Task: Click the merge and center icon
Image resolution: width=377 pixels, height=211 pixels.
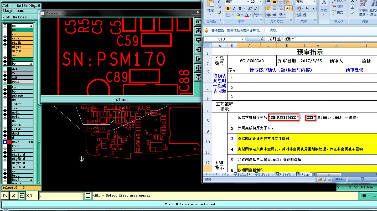Action: 287,8
